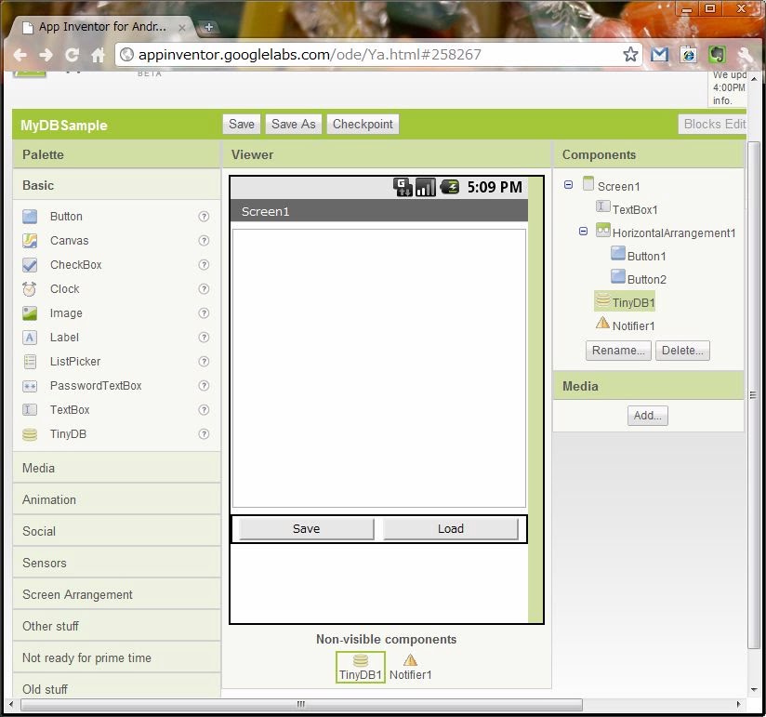
Task: Click the horizontal scrollbar at the bottom
Action: point(297,704)
